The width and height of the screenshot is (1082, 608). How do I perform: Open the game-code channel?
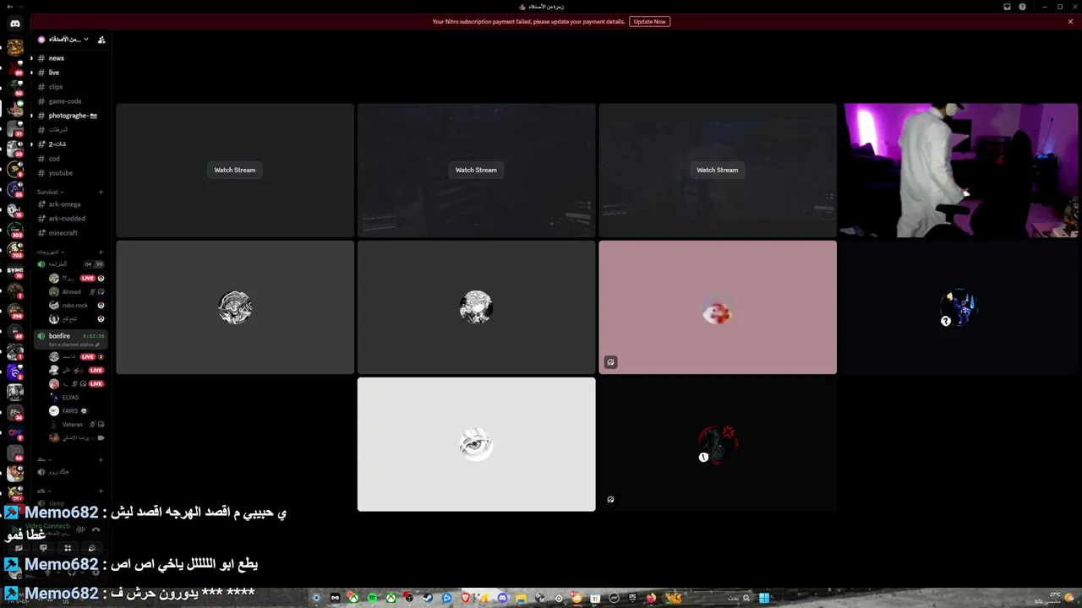69,101
